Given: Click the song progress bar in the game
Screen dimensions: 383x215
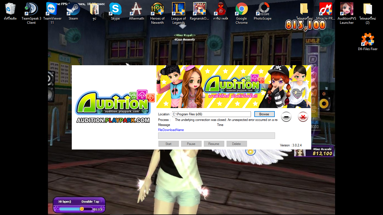Looking at the screenshot, I should 76,209.
